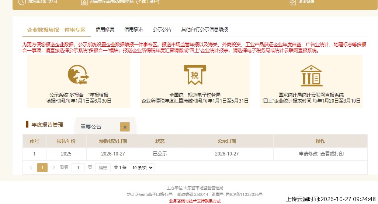Click the 退出登录 link
378x204 pixels.
(306, 2)
